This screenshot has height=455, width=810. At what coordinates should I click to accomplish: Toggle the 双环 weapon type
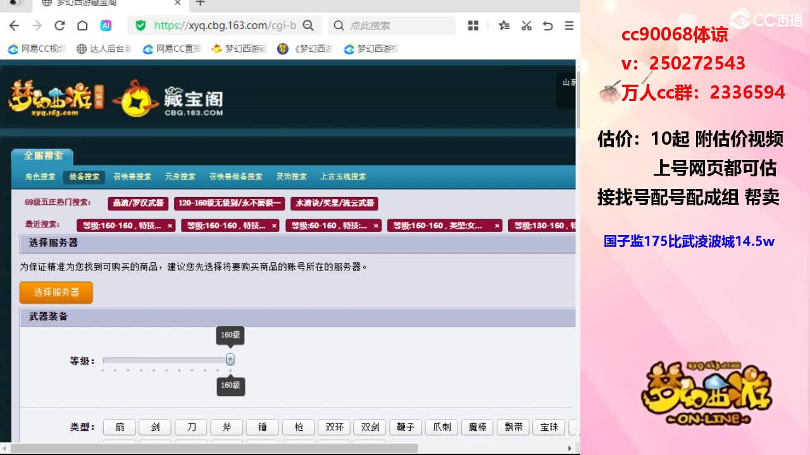[334, 427]
